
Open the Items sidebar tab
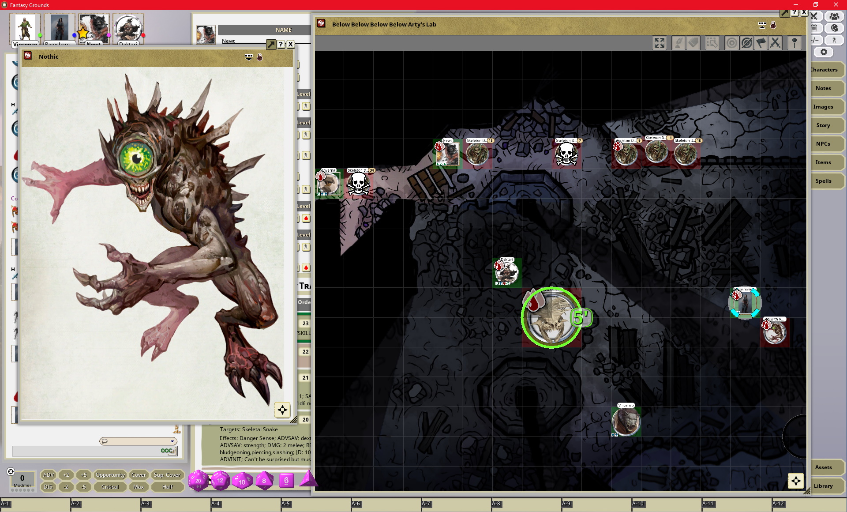(826, 162)
